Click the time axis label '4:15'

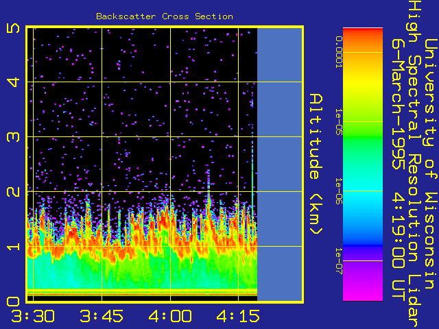tap(238, 316)
